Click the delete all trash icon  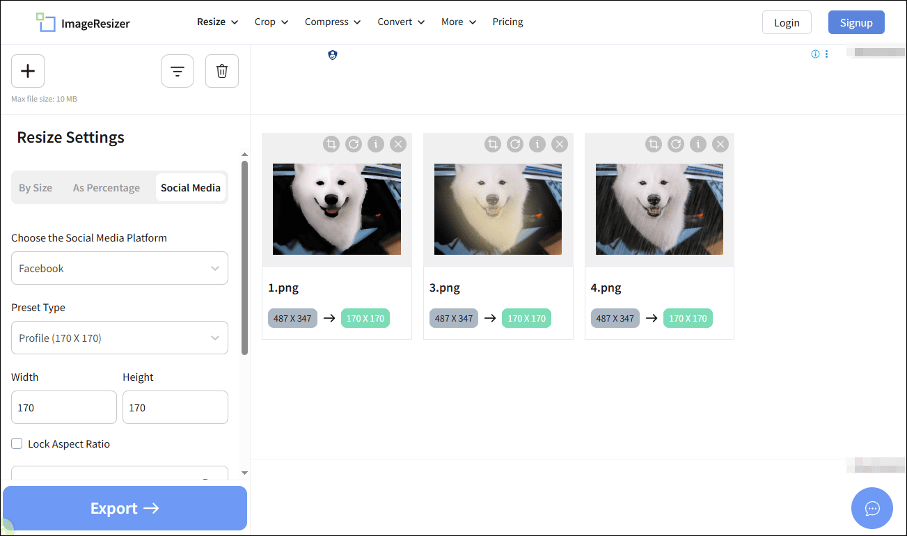pyautogui.click(x=221, y=70)
